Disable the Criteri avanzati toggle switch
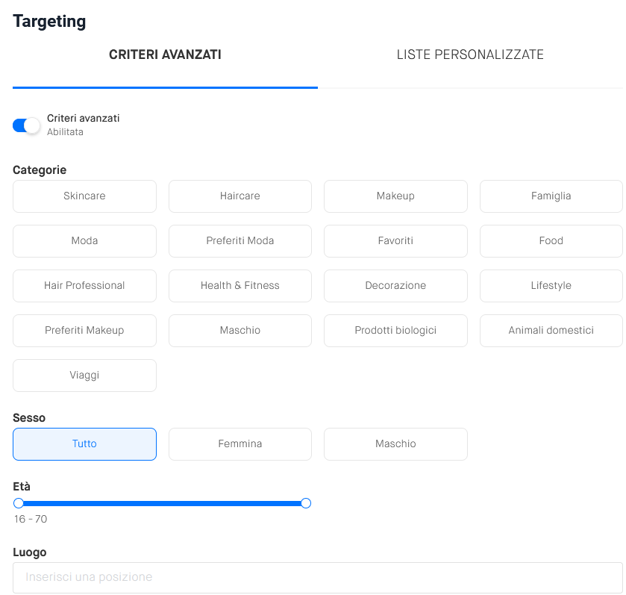Image resolution: width=626 pixels, height=595 pixels. 26,125
